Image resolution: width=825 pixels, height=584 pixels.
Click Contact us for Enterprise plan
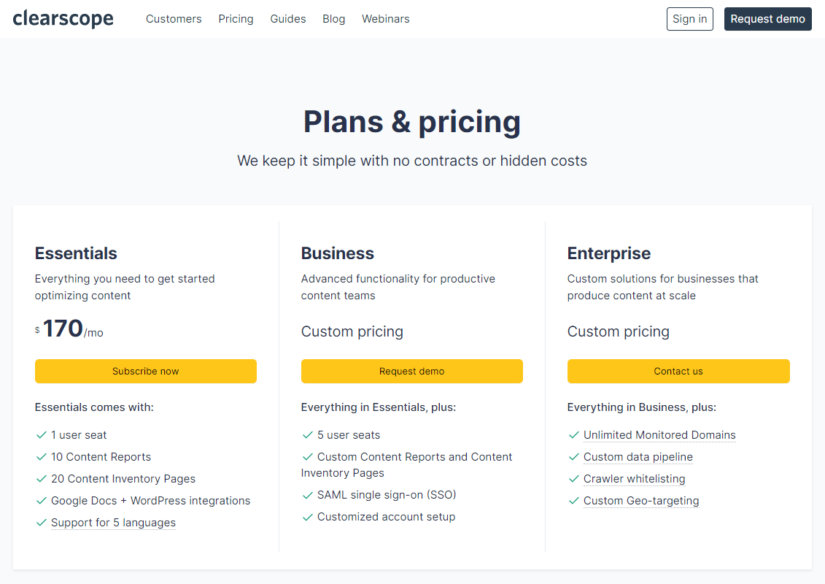678,371
